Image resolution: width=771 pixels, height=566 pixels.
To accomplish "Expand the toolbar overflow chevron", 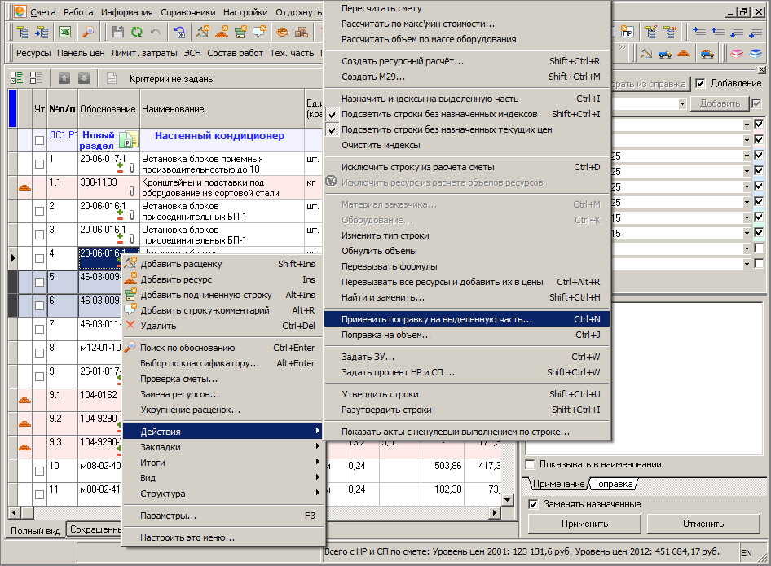I will [x=622, y=47].
